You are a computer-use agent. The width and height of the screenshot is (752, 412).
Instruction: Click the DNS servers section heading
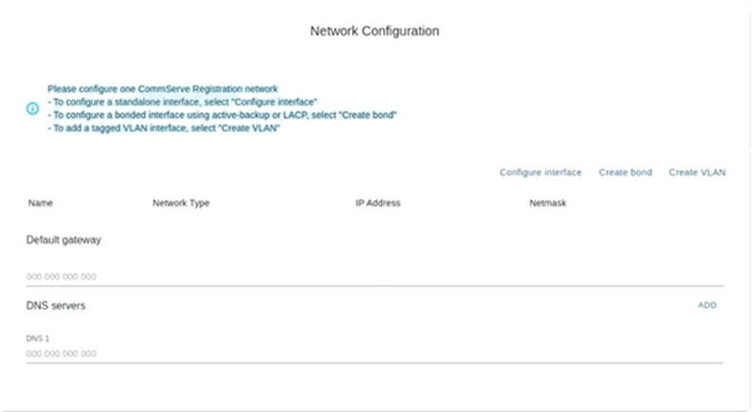56,305
